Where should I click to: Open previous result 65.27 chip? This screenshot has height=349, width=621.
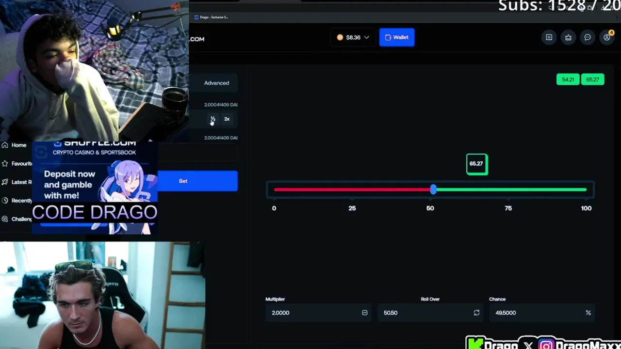(x=592, y=79)
